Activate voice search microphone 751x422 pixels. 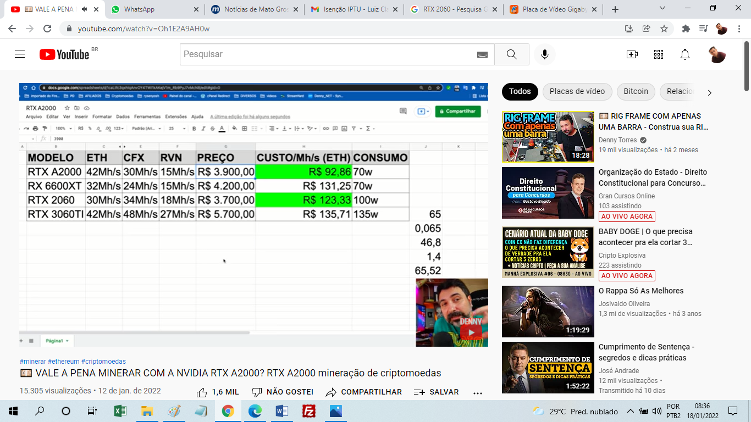[x=544, y=54]
